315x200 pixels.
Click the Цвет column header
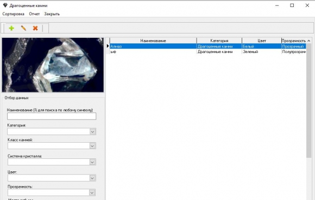(262, 41)
